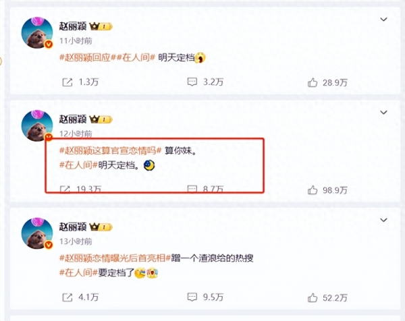Expand options chevron on the 12小时前 post
This screenshot has height=321, width=405.
pos(384,112)
